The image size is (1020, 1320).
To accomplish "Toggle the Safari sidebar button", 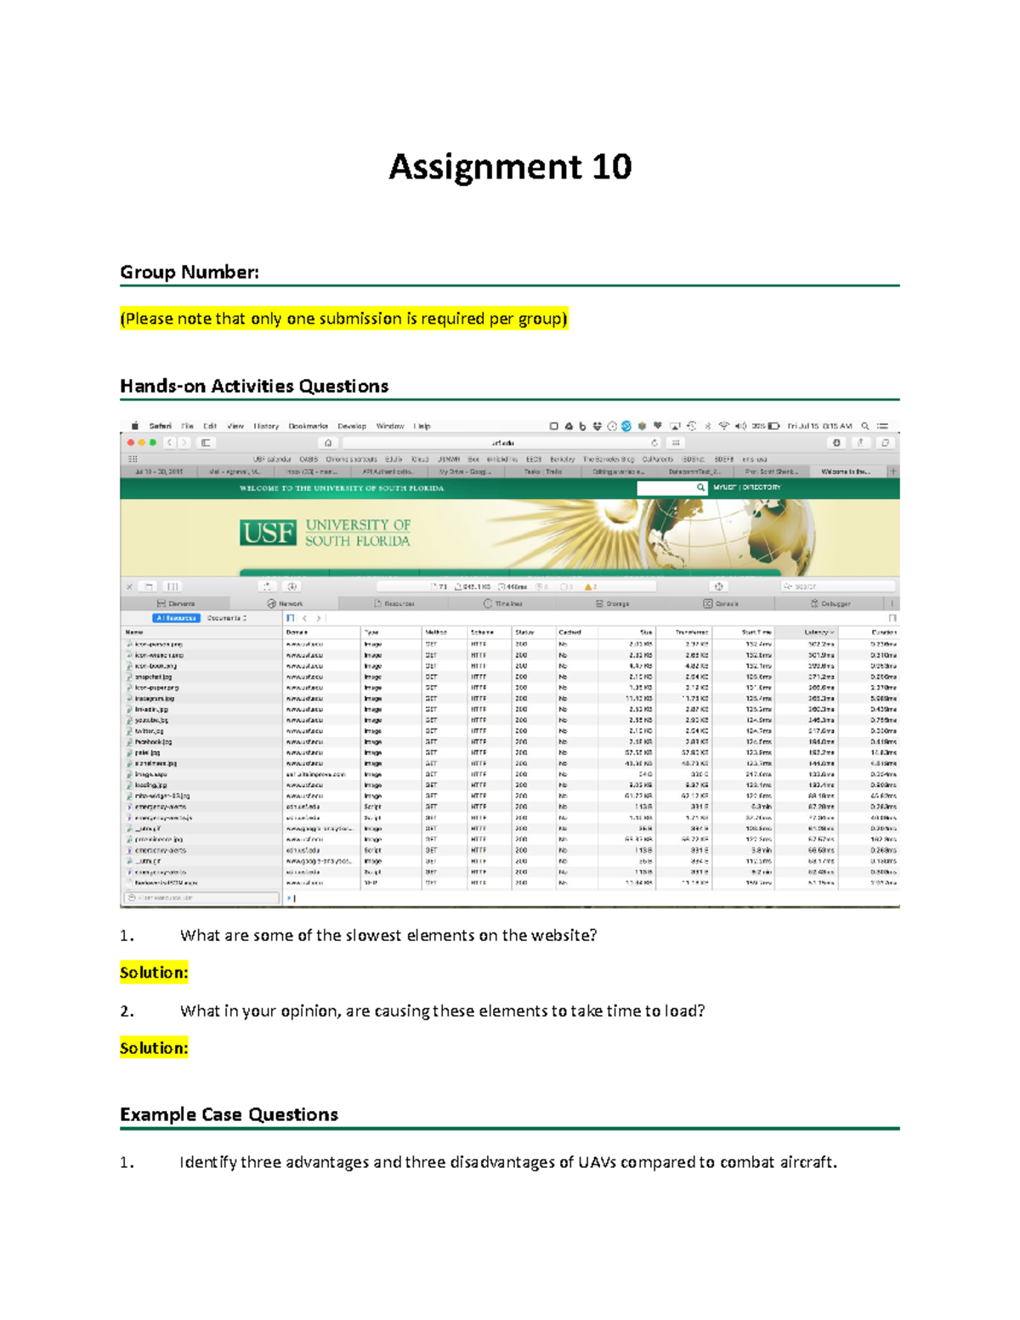I will tap(206, 443).
